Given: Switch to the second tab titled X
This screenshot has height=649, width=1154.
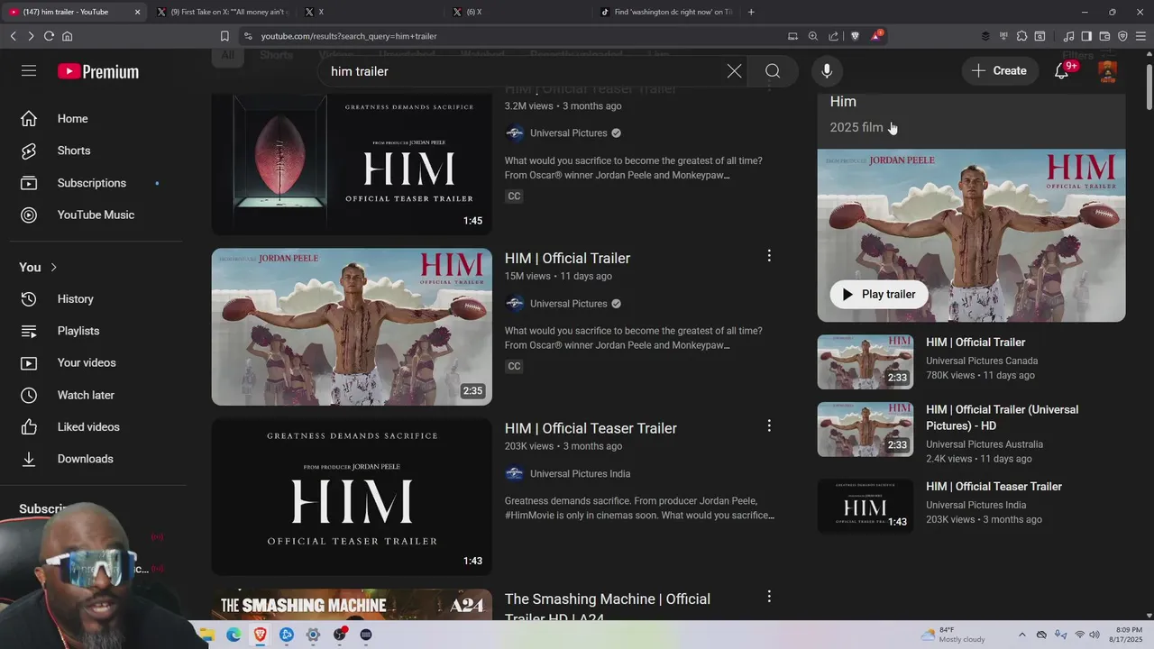Looking at the screenshot, I should 370,12.
